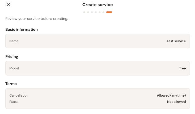
Task: Select the Pause term label
Action: pyautogui.click(x=14, y=102)
